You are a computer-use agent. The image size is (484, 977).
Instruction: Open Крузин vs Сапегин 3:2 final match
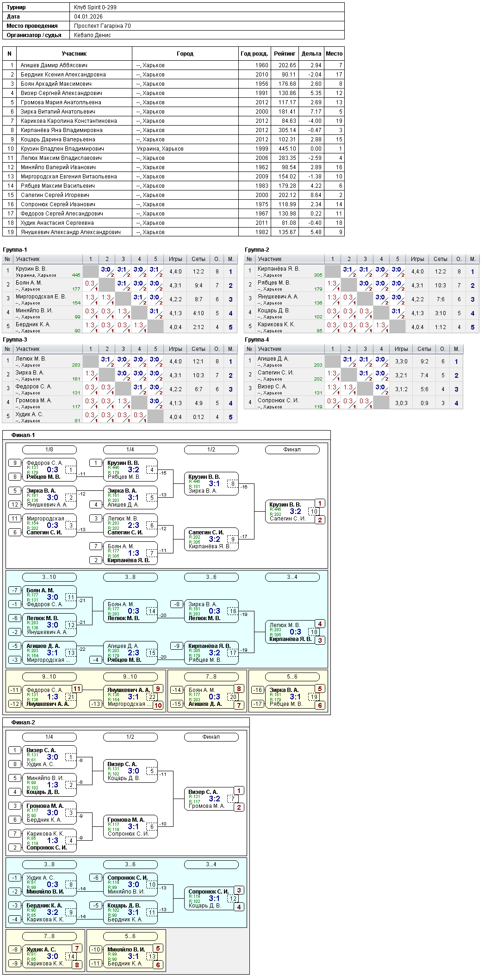click(292, 511)
